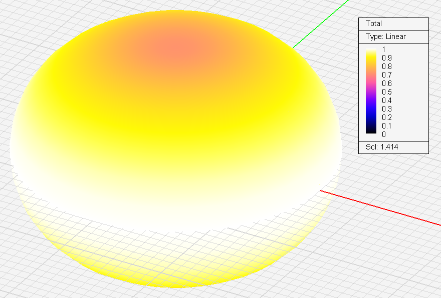Screen dimensions: 441x298
Task: Click the black bottom of the legend color bar
Action: (x=371, y=131)
